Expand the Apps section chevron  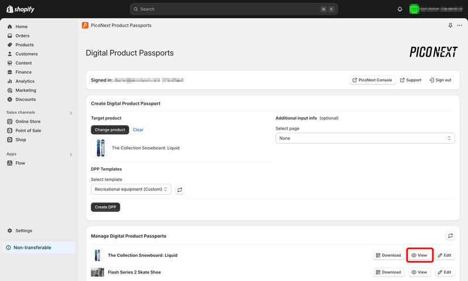[71, 155]
